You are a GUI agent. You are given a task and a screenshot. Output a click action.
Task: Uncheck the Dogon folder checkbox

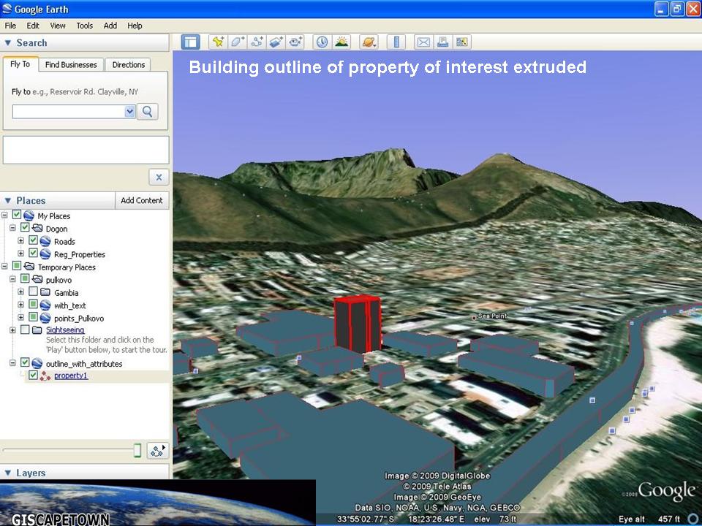click(25, 228)
